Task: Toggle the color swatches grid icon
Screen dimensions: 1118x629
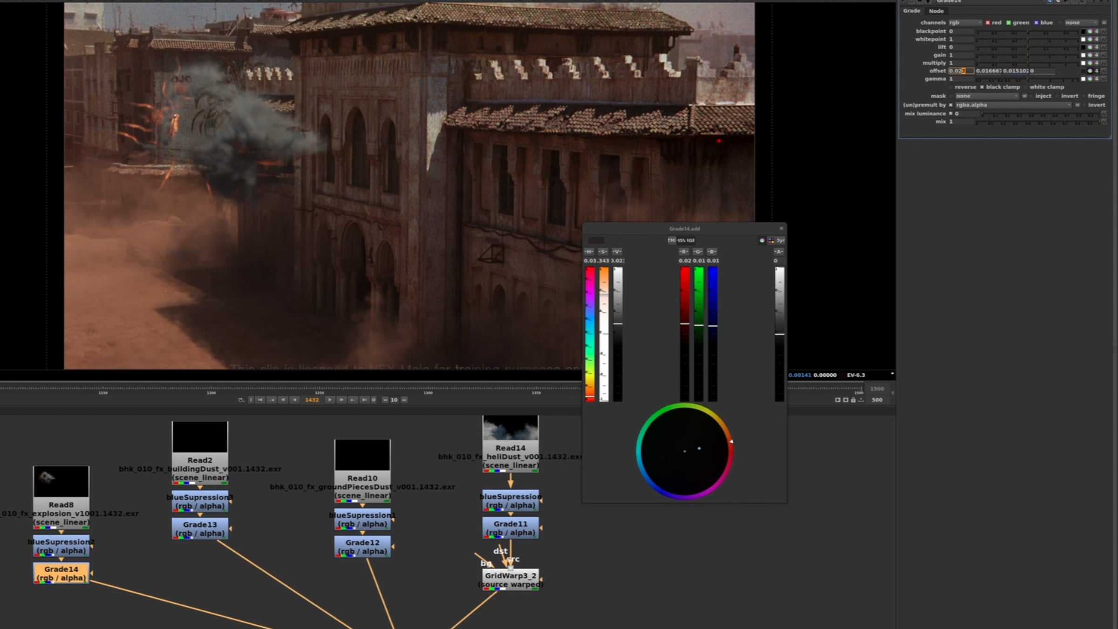Action: [771, 240]
